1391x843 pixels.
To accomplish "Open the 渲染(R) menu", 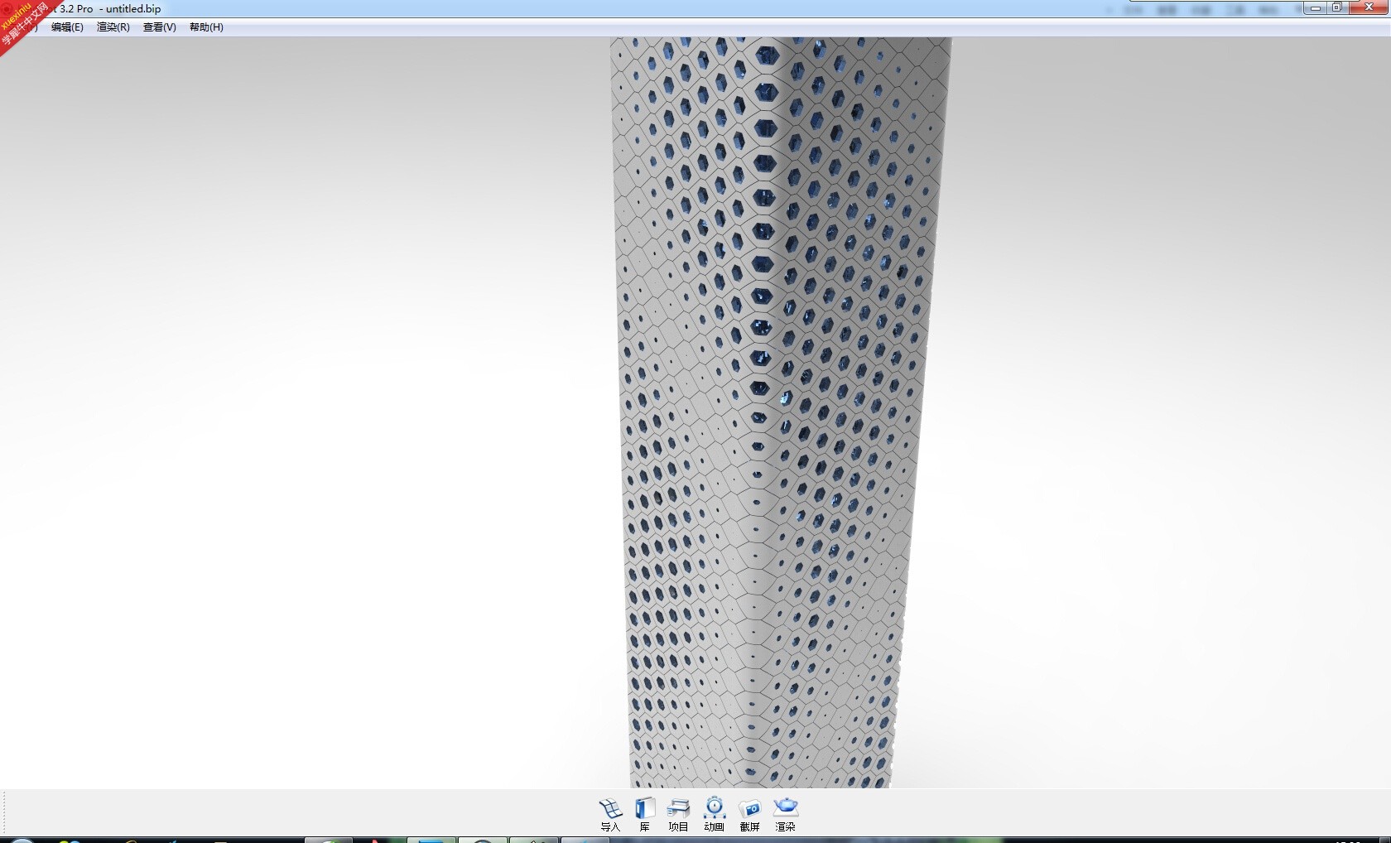I will (113, 27).
